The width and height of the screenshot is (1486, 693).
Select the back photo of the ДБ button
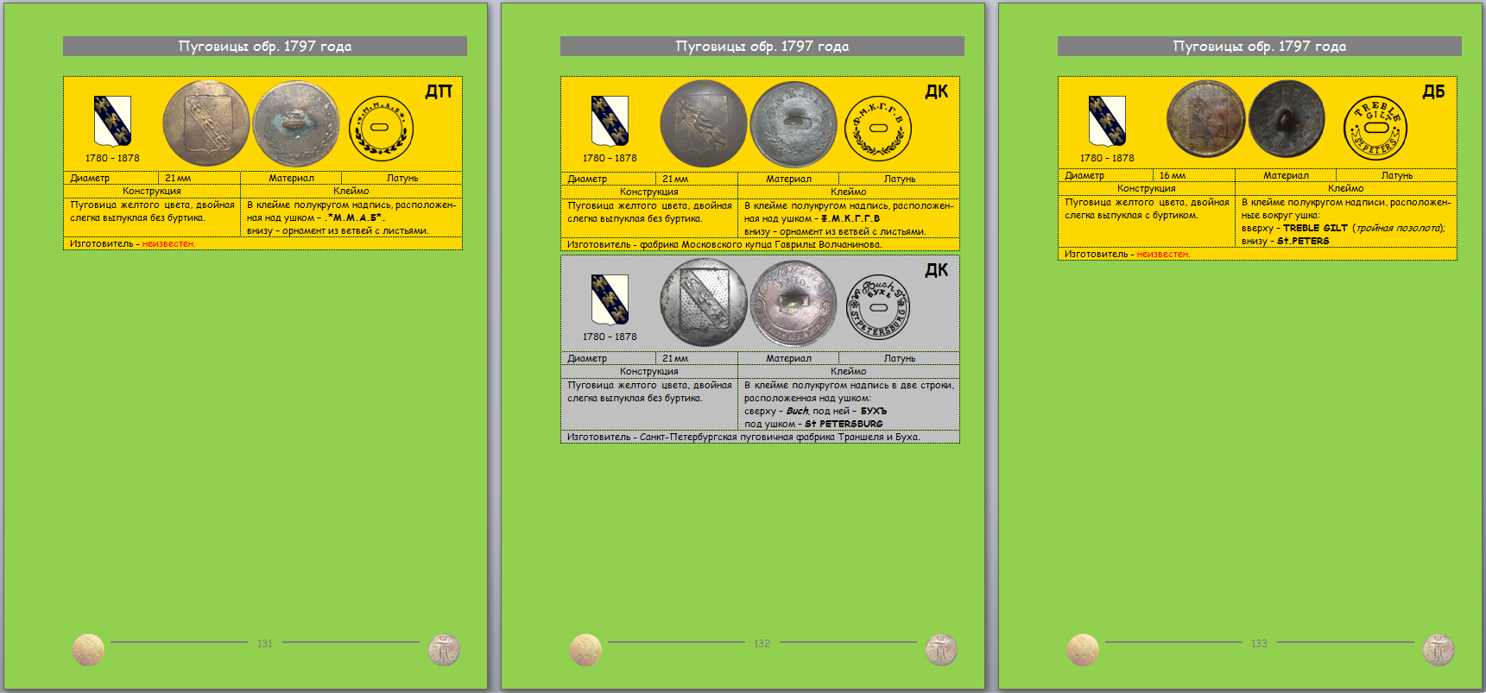1287,119
